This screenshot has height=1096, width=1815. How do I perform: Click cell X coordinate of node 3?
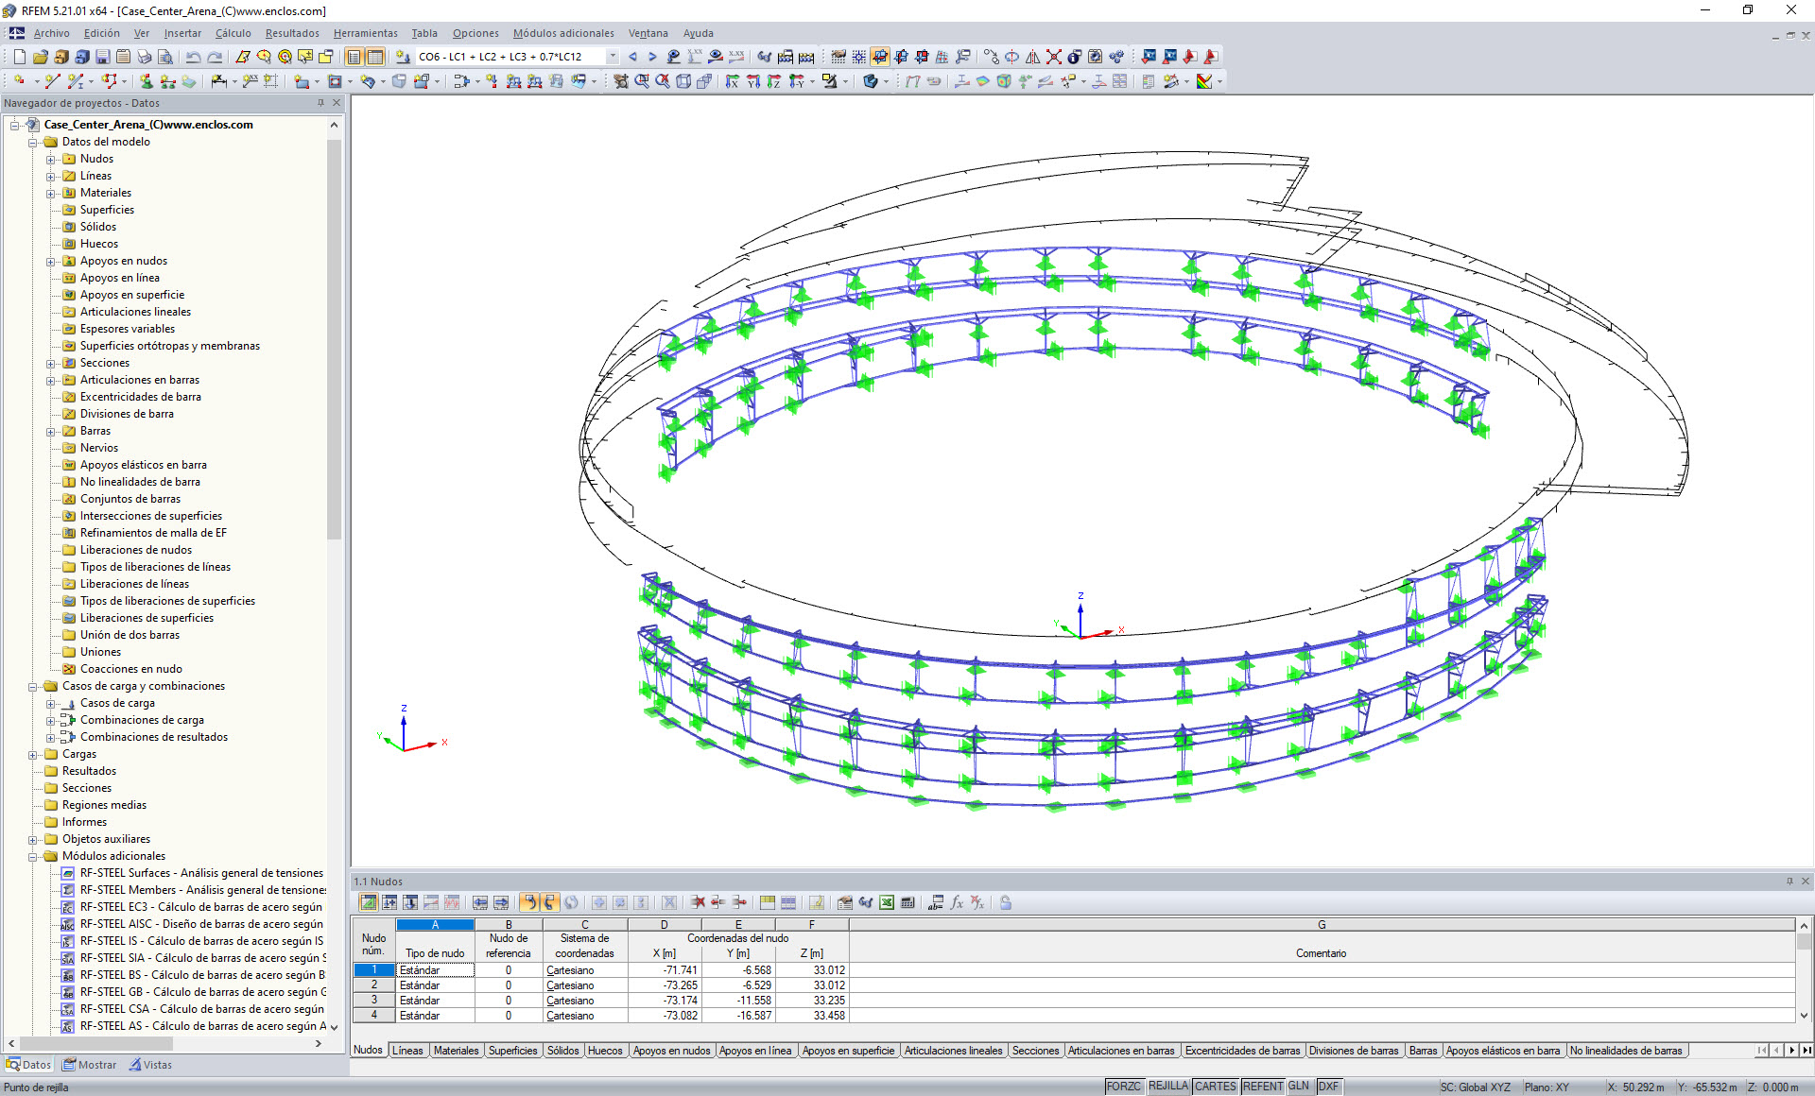[x=665, y=1000]
